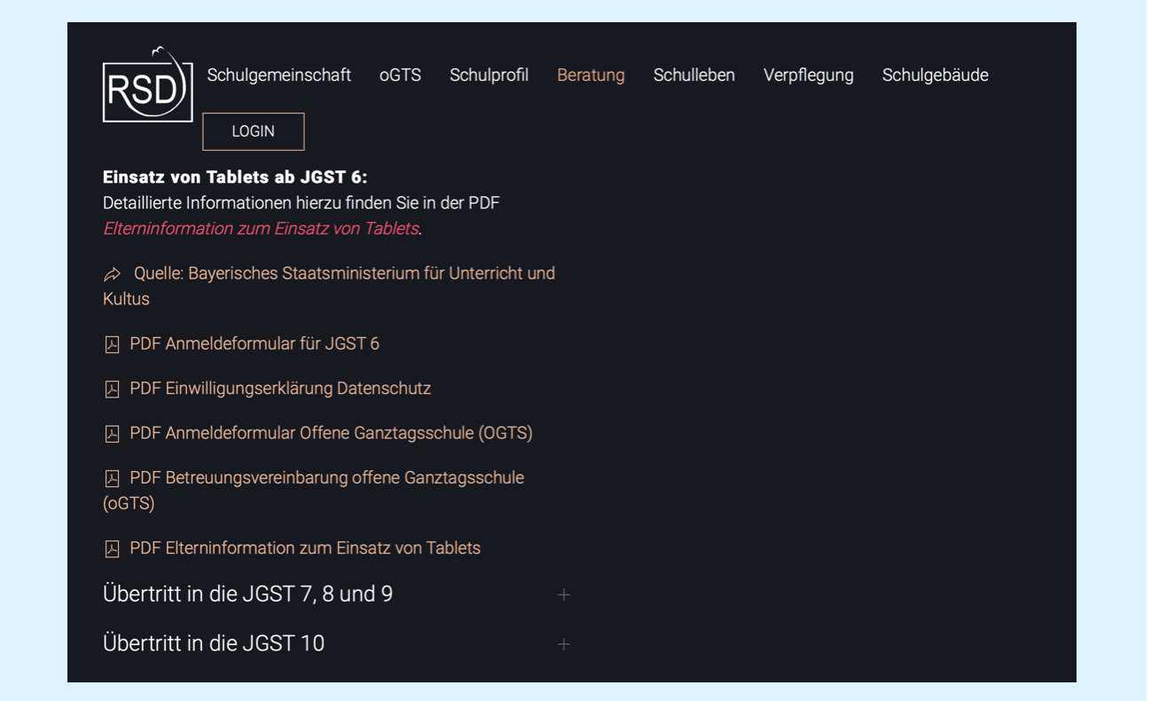
Task: Go to the oGTS menu item
Action: 400,75
